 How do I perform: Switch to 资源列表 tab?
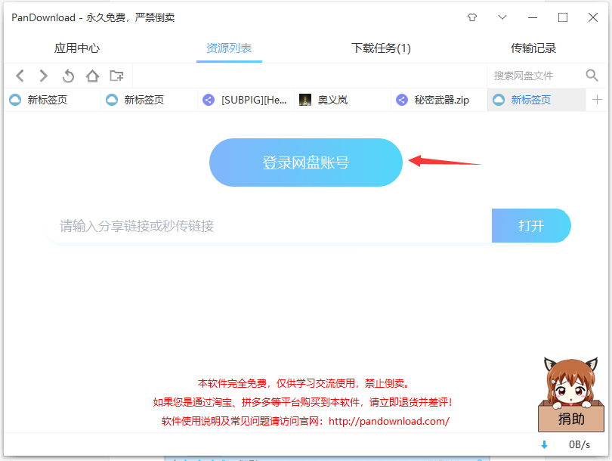[229, 48]
